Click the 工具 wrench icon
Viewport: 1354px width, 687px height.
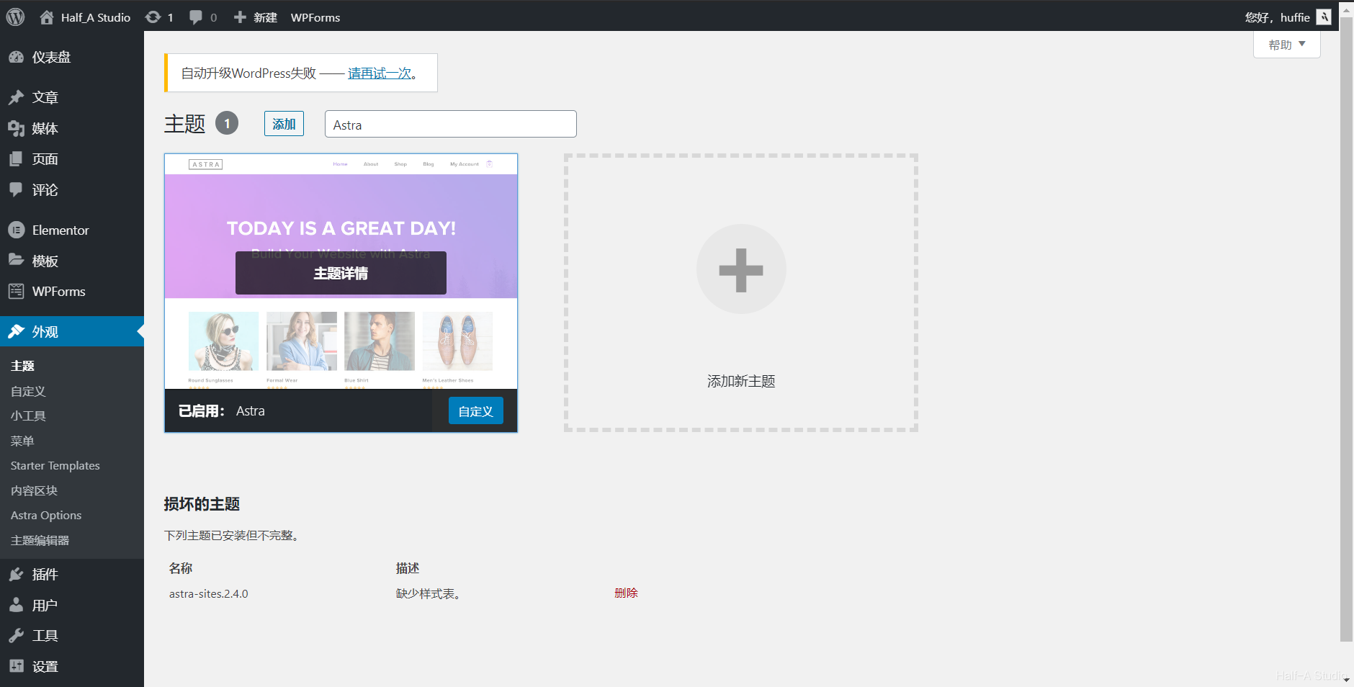(16, 635)
